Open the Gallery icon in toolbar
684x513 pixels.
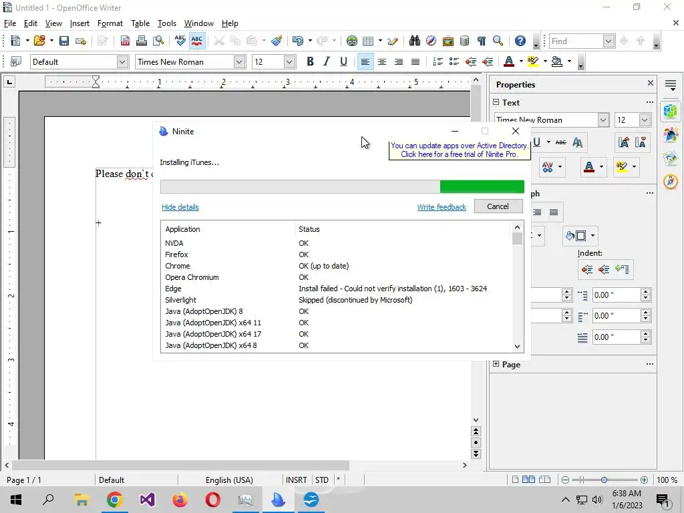point(448,41)
